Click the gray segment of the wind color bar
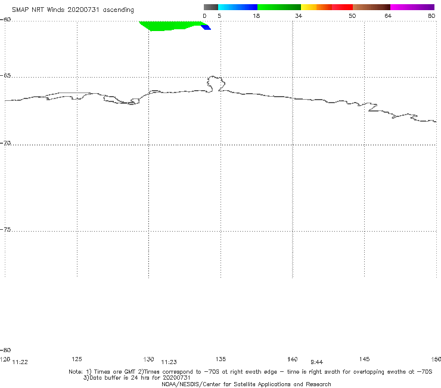Image resolution: width=441 pixels, height=388 pixels. pyautogui.click(x=210, y=7)
